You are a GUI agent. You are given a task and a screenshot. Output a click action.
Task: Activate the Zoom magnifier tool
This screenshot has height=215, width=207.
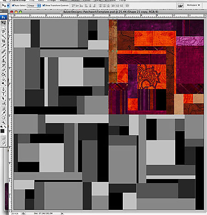click(x=3, y=122)
